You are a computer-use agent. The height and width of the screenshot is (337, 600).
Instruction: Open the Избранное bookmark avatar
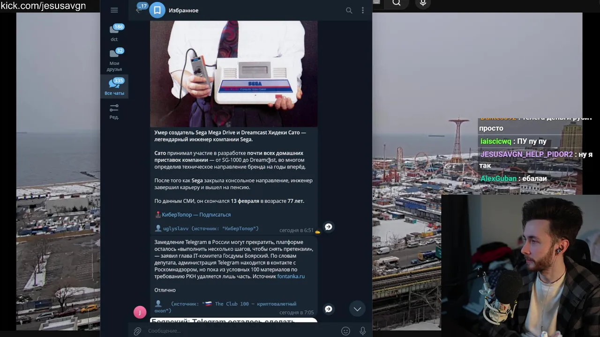pos(157,10)
